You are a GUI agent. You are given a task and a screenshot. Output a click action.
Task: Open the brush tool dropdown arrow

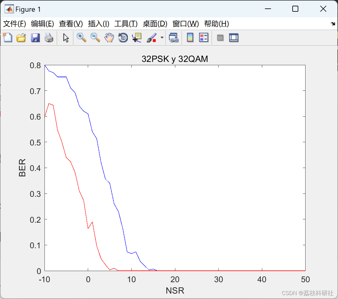point(161,38)
